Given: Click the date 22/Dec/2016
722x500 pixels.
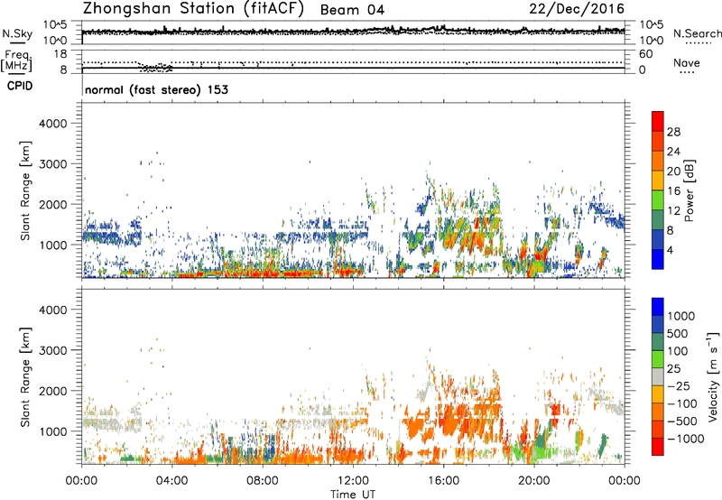Looking at the screenshot, I should pos(577,9).
